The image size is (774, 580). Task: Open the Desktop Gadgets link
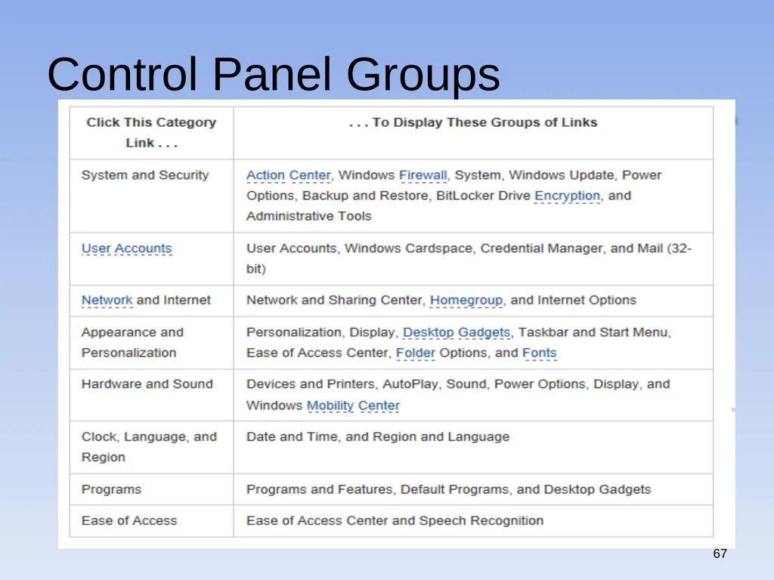coord(457,332)
